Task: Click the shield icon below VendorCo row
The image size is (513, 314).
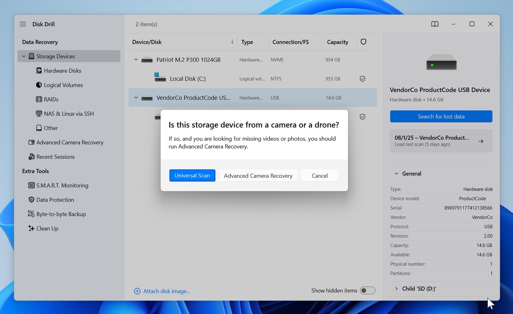Action: point(362,117)
